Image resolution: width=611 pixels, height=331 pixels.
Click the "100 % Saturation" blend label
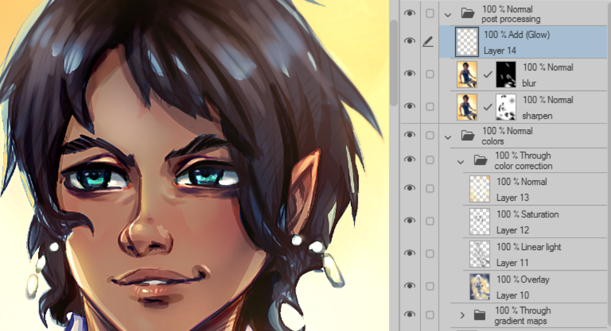pos(528,214)
